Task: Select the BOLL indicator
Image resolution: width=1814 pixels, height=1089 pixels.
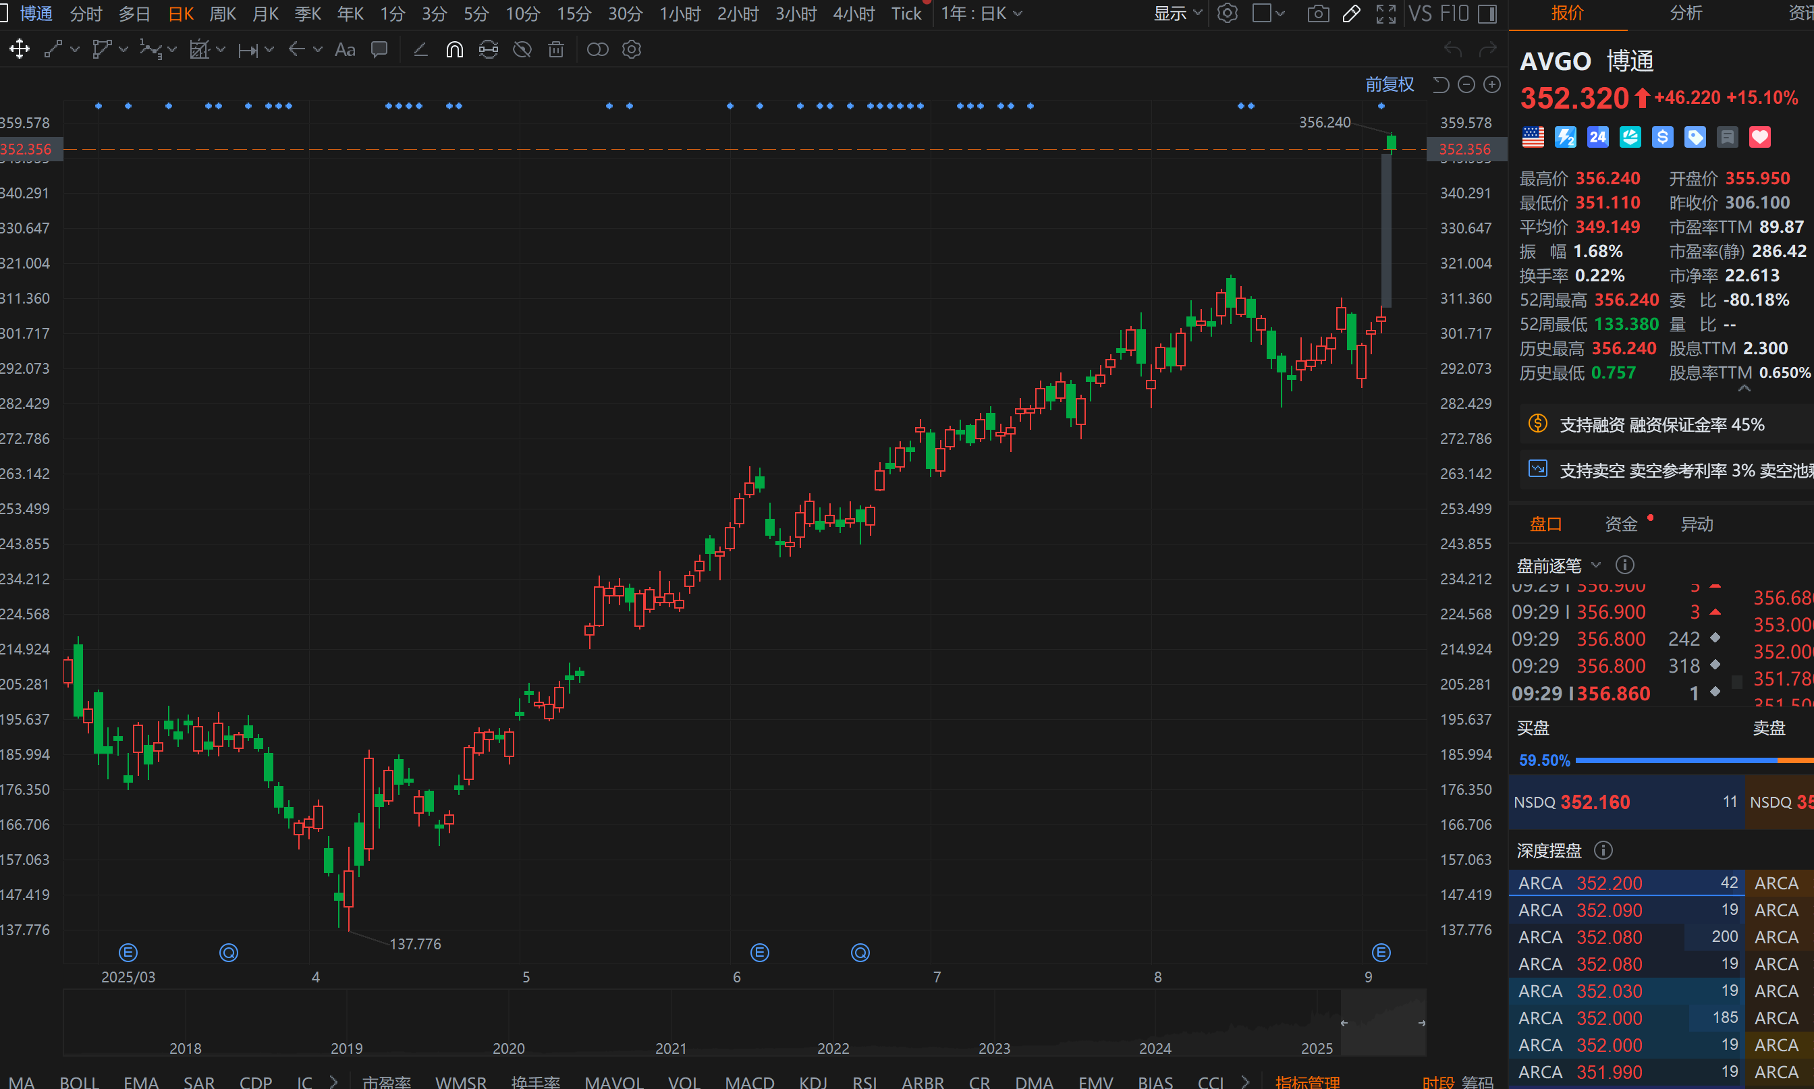Action: click(x=78, y=1082)
